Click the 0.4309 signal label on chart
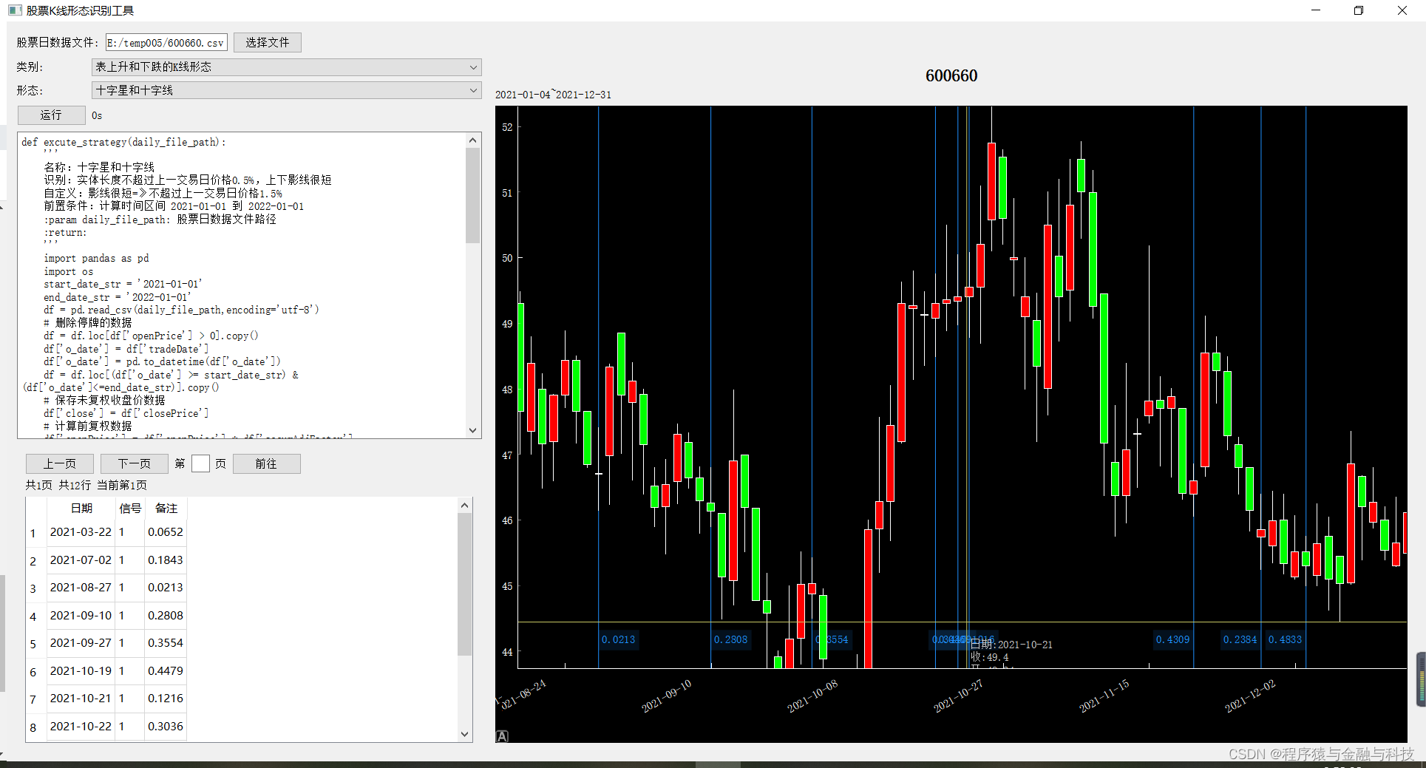 point(1172,639)
